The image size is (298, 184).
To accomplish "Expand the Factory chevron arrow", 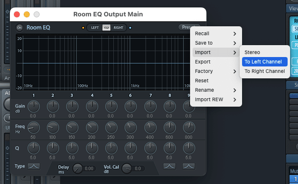I will coord(235,71).
